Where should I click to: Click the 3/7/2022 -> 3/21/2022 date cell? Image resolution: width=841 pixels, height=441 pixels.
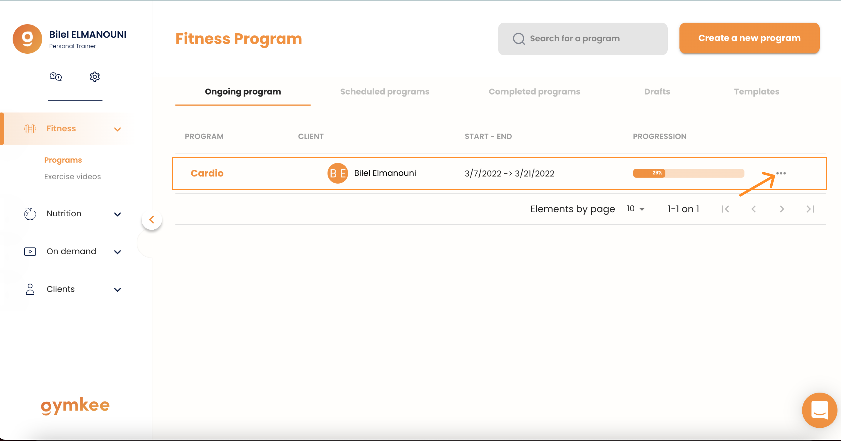509,173
